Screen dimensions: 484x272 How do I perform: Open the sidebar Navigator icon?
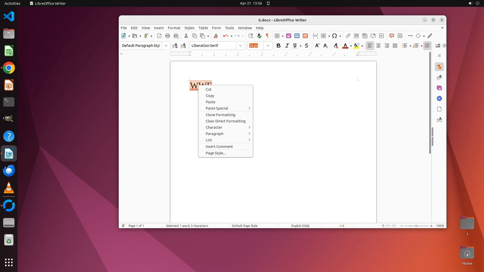point(439,98)
